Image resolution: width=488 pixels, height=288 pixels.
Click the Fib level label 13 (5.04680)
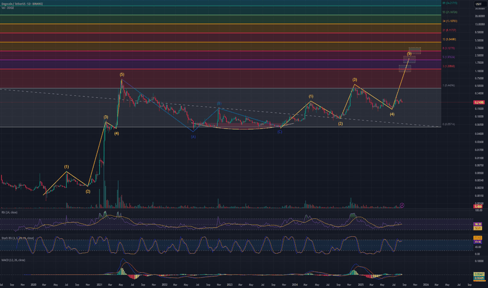coord(449,40)
